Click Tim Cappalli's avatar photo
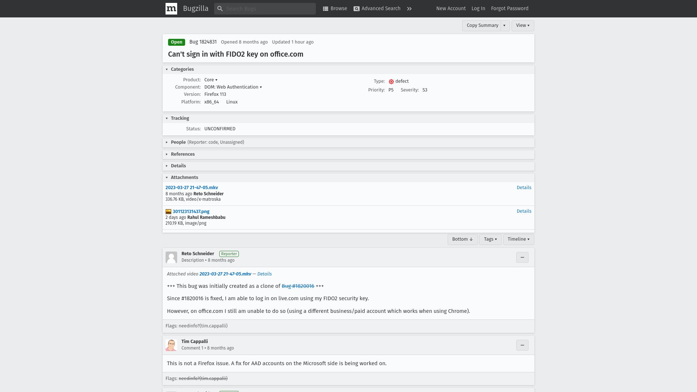Screen dimensions: 697x392 tap(171, 345)
